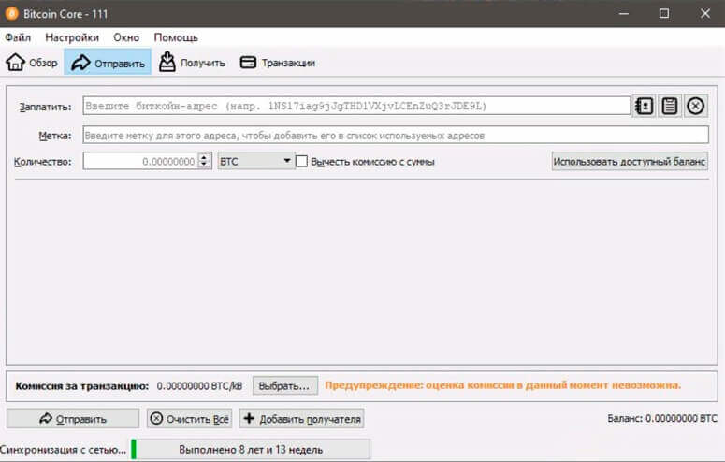The width and height of the screenshot is (725, 462).
Task: Click the address book icon button
Action: coord(644,106)
